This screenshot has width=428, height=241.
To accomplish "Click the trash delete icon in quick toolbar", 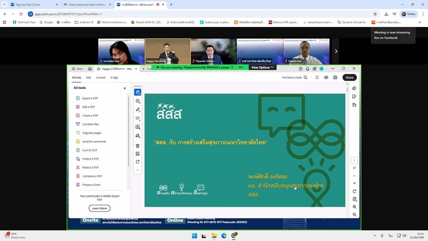I will click(x=137, y=146).
